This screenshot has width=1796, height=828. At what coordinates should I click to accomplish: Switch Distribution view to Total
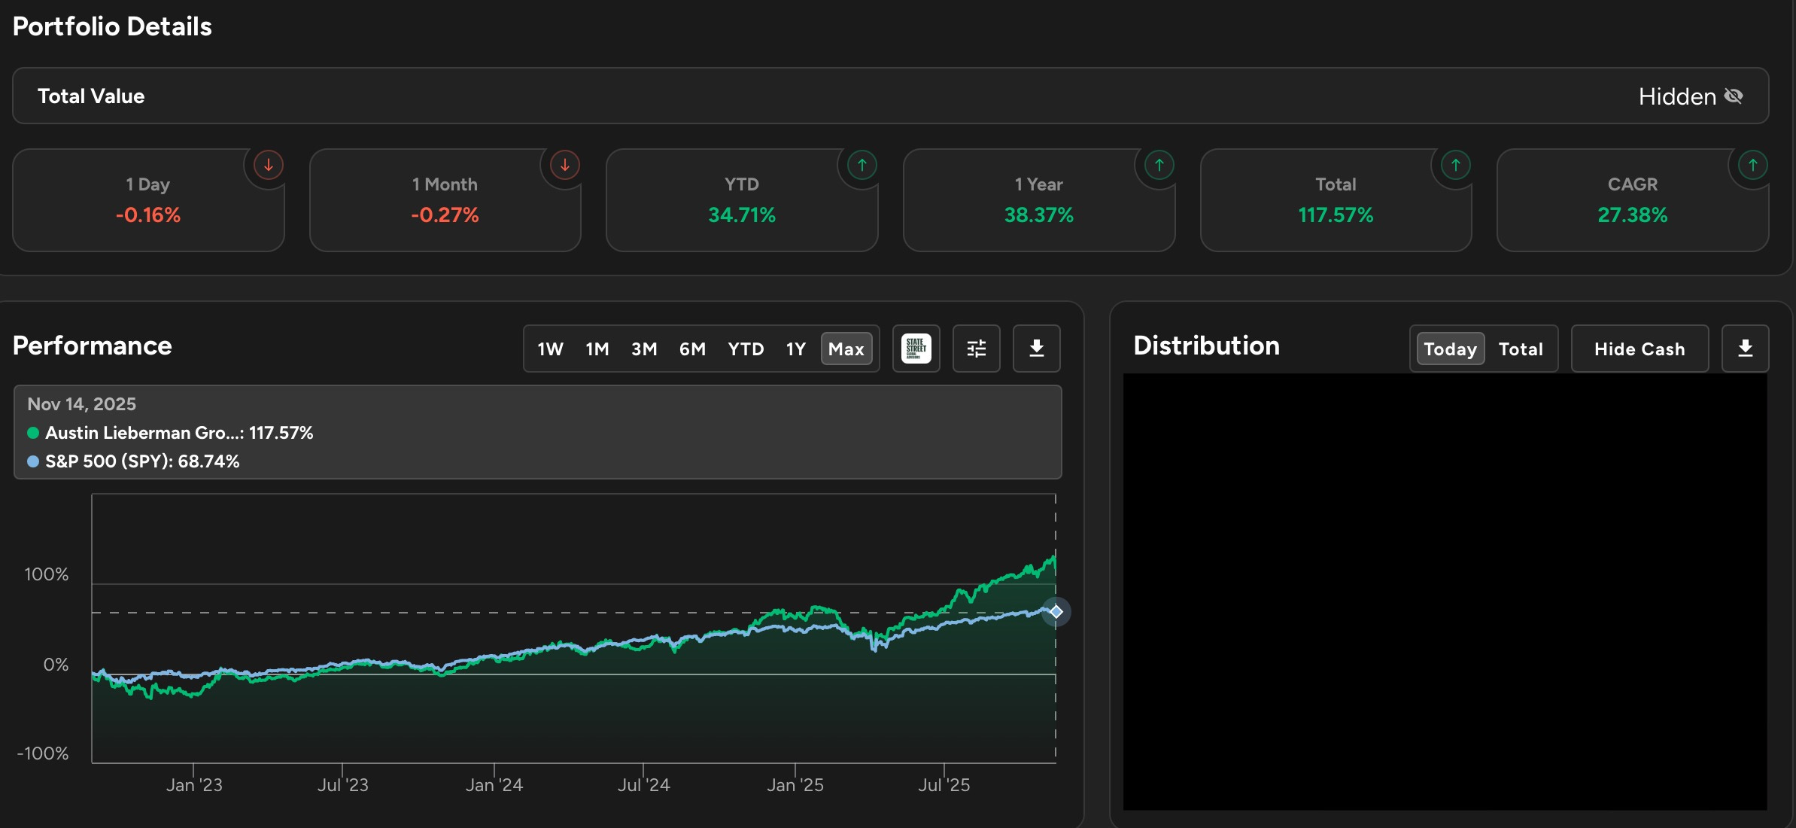pos(1521,349)
